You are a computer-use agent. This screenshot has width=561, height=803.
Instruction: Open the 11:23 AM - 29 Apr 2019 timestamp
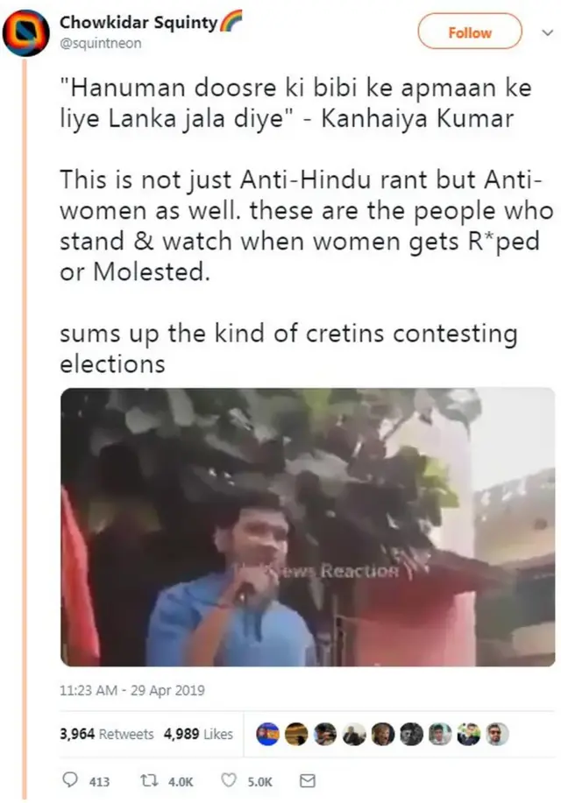click(131, 690)
